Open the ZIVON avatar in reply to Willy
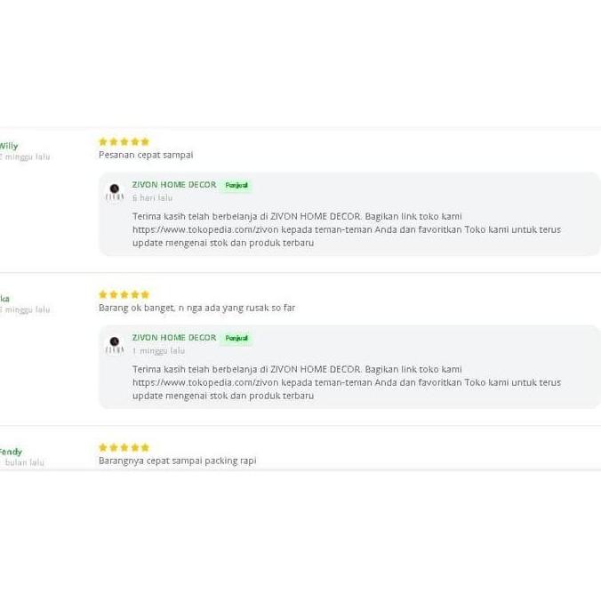 point(115,191)
